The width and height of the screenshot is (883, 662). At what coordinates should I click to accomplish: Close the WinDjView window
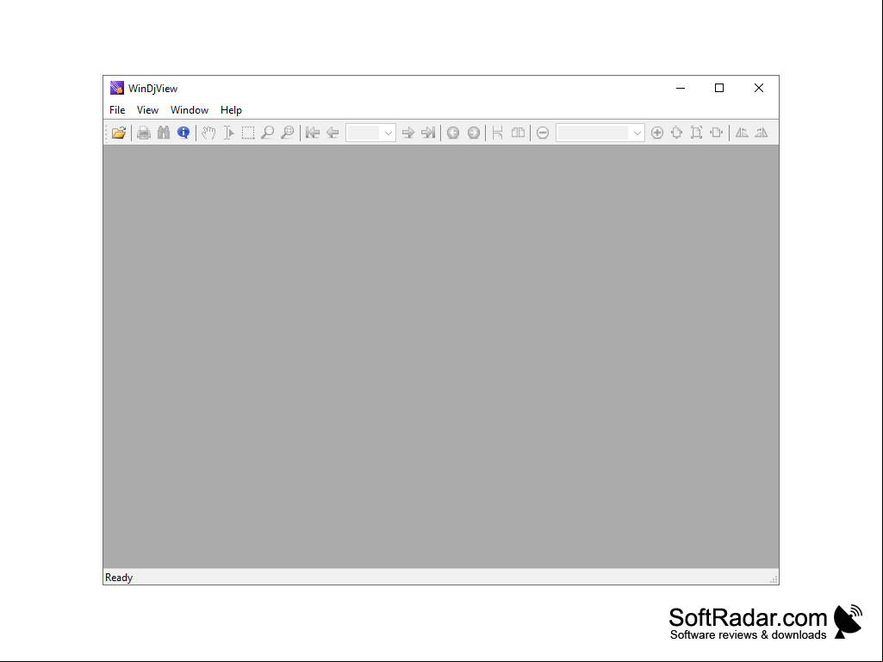(759, 88)
